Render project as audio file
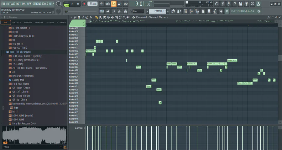 pyautogui.click(x=246, y=3)
